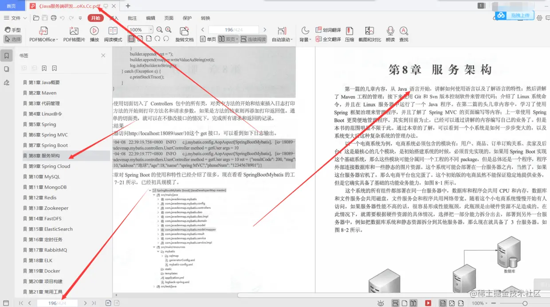This screenshot has width=550, height=307.
Task: Open 全文翻译 full text translation
Action: (328, 39)
